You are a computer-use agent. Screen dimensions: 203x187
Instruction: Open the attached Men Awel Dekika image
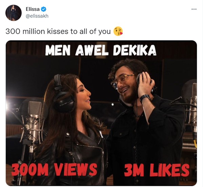[101, 113]
